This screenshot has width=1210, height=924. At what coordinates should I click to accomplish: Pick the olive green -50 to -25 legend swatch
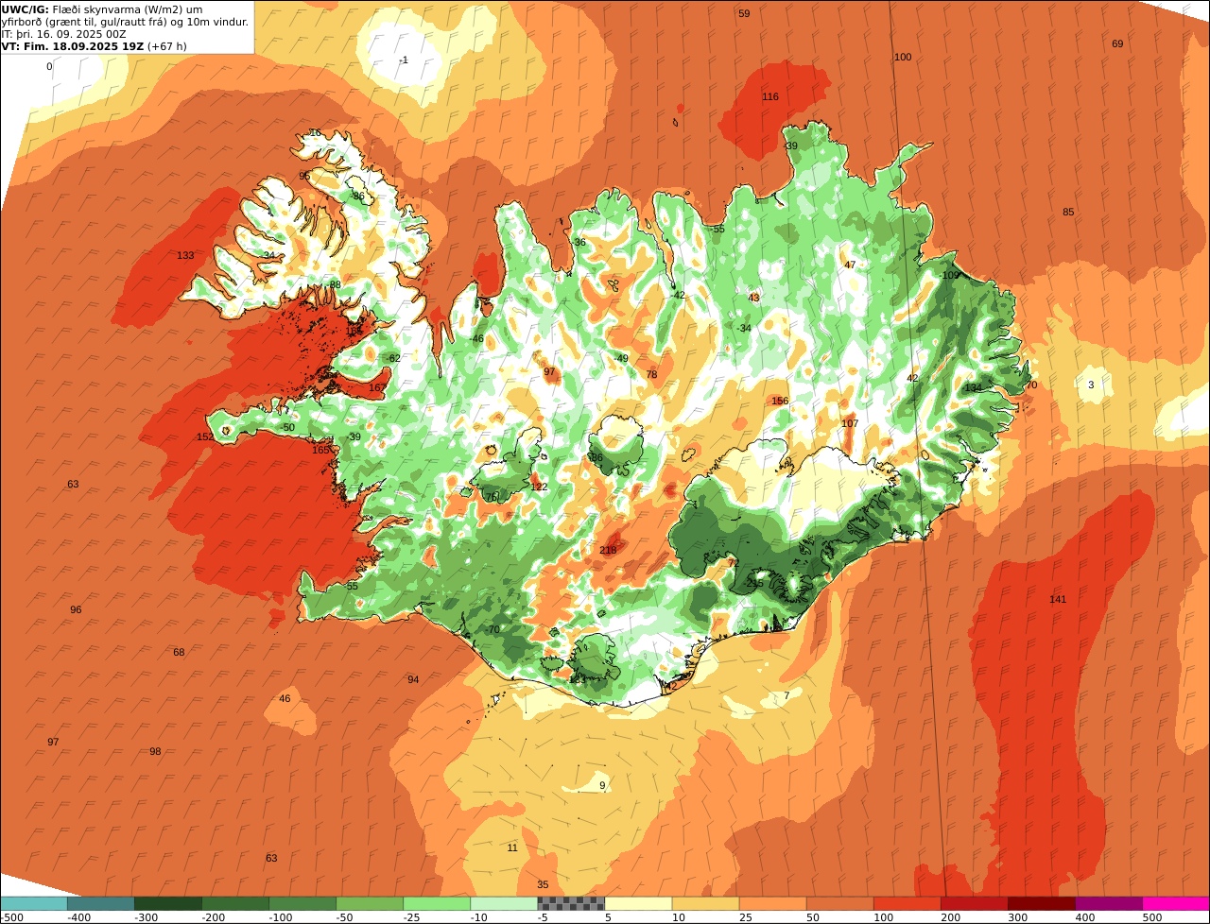(x=370, y=903)
